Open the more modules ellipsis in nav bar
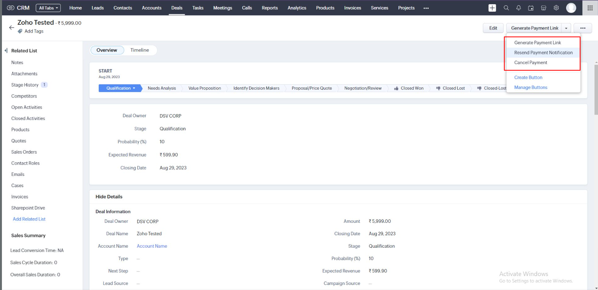Screen dimensions: 598x290 click(426, 8)
